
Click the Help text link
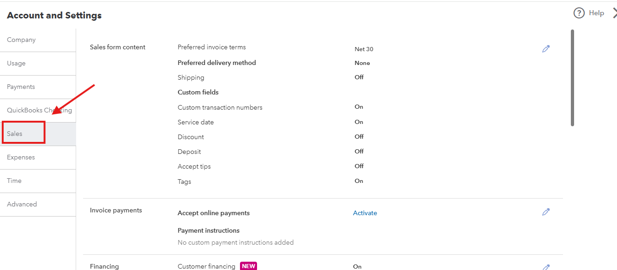point(596,13)
